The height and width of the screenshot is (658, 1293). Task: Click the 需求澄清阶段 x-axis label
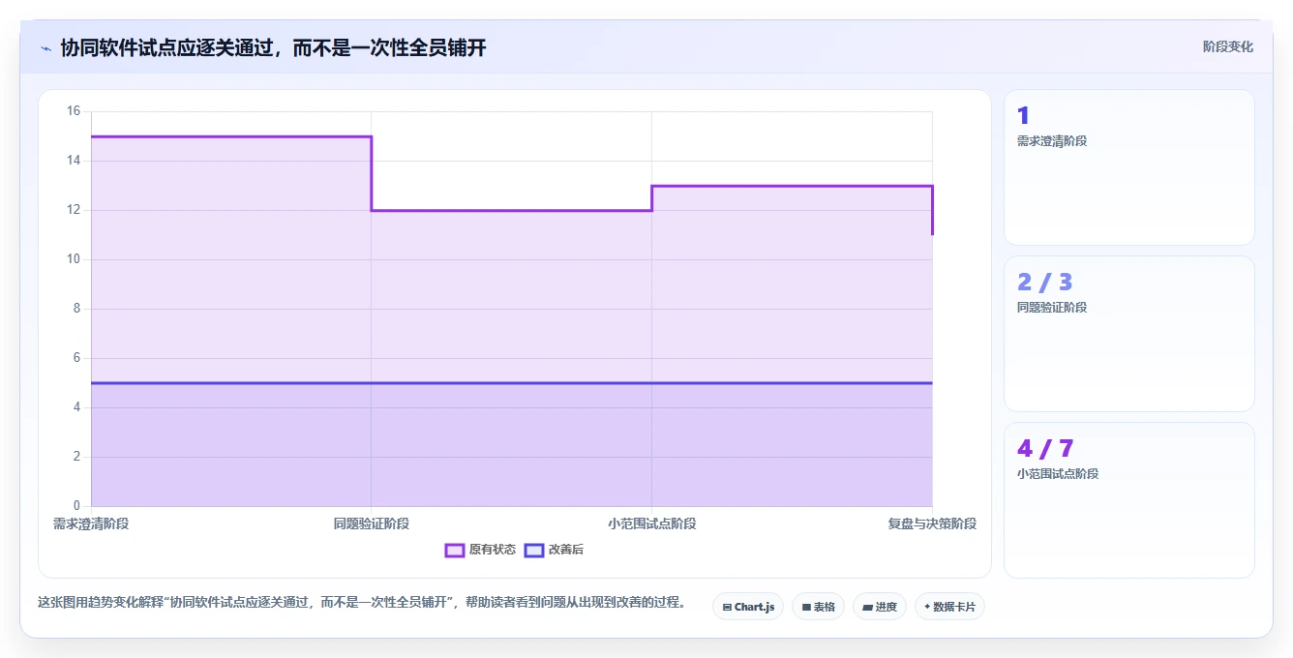[x=91, y=523]
